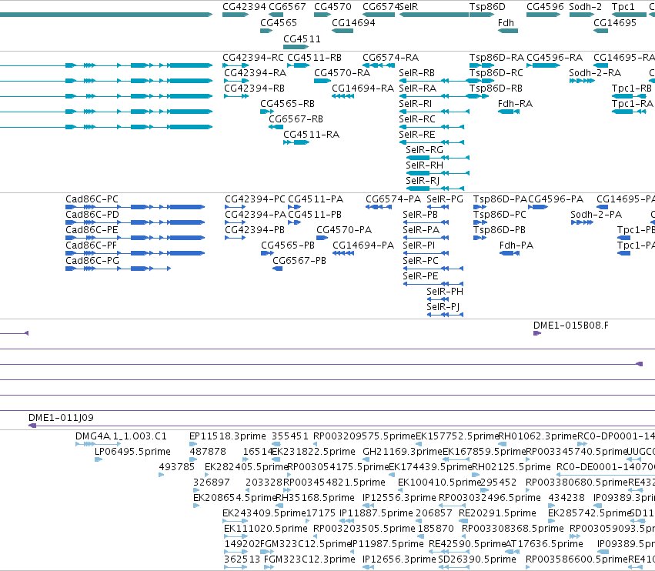Click the DMG4A.1_1.003.C1 feature label
655x571 pixels.
click(121, 436)
